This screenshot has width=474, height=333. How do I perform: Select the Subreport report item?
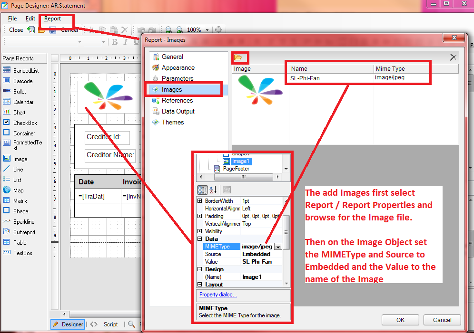[20, 232]
